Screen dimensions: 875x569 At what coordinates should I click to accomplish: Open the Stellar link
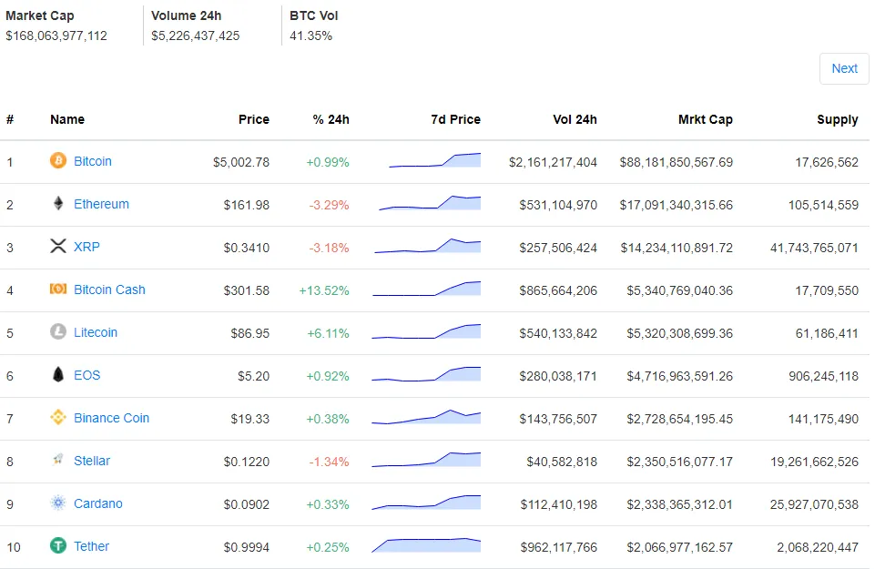92,461
